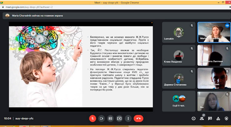Image resolution: width=231 pixels, height=127 pixels.
Task: Open host controls shield lock icon
Action: pyautogui.click(x=227, y=118)
